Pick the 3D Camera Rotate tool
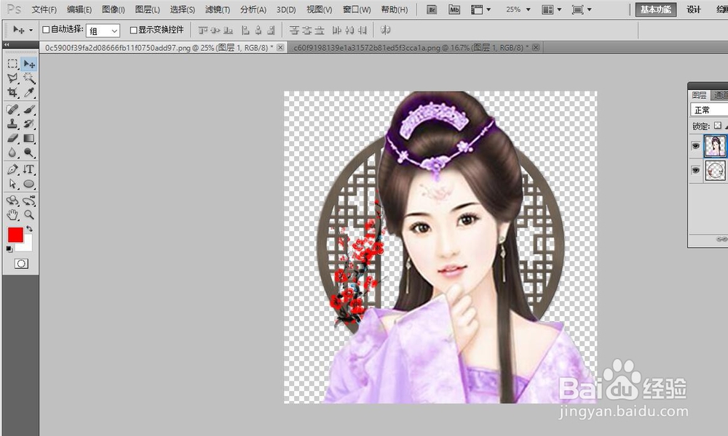728x436 pixels. point(29,201)
